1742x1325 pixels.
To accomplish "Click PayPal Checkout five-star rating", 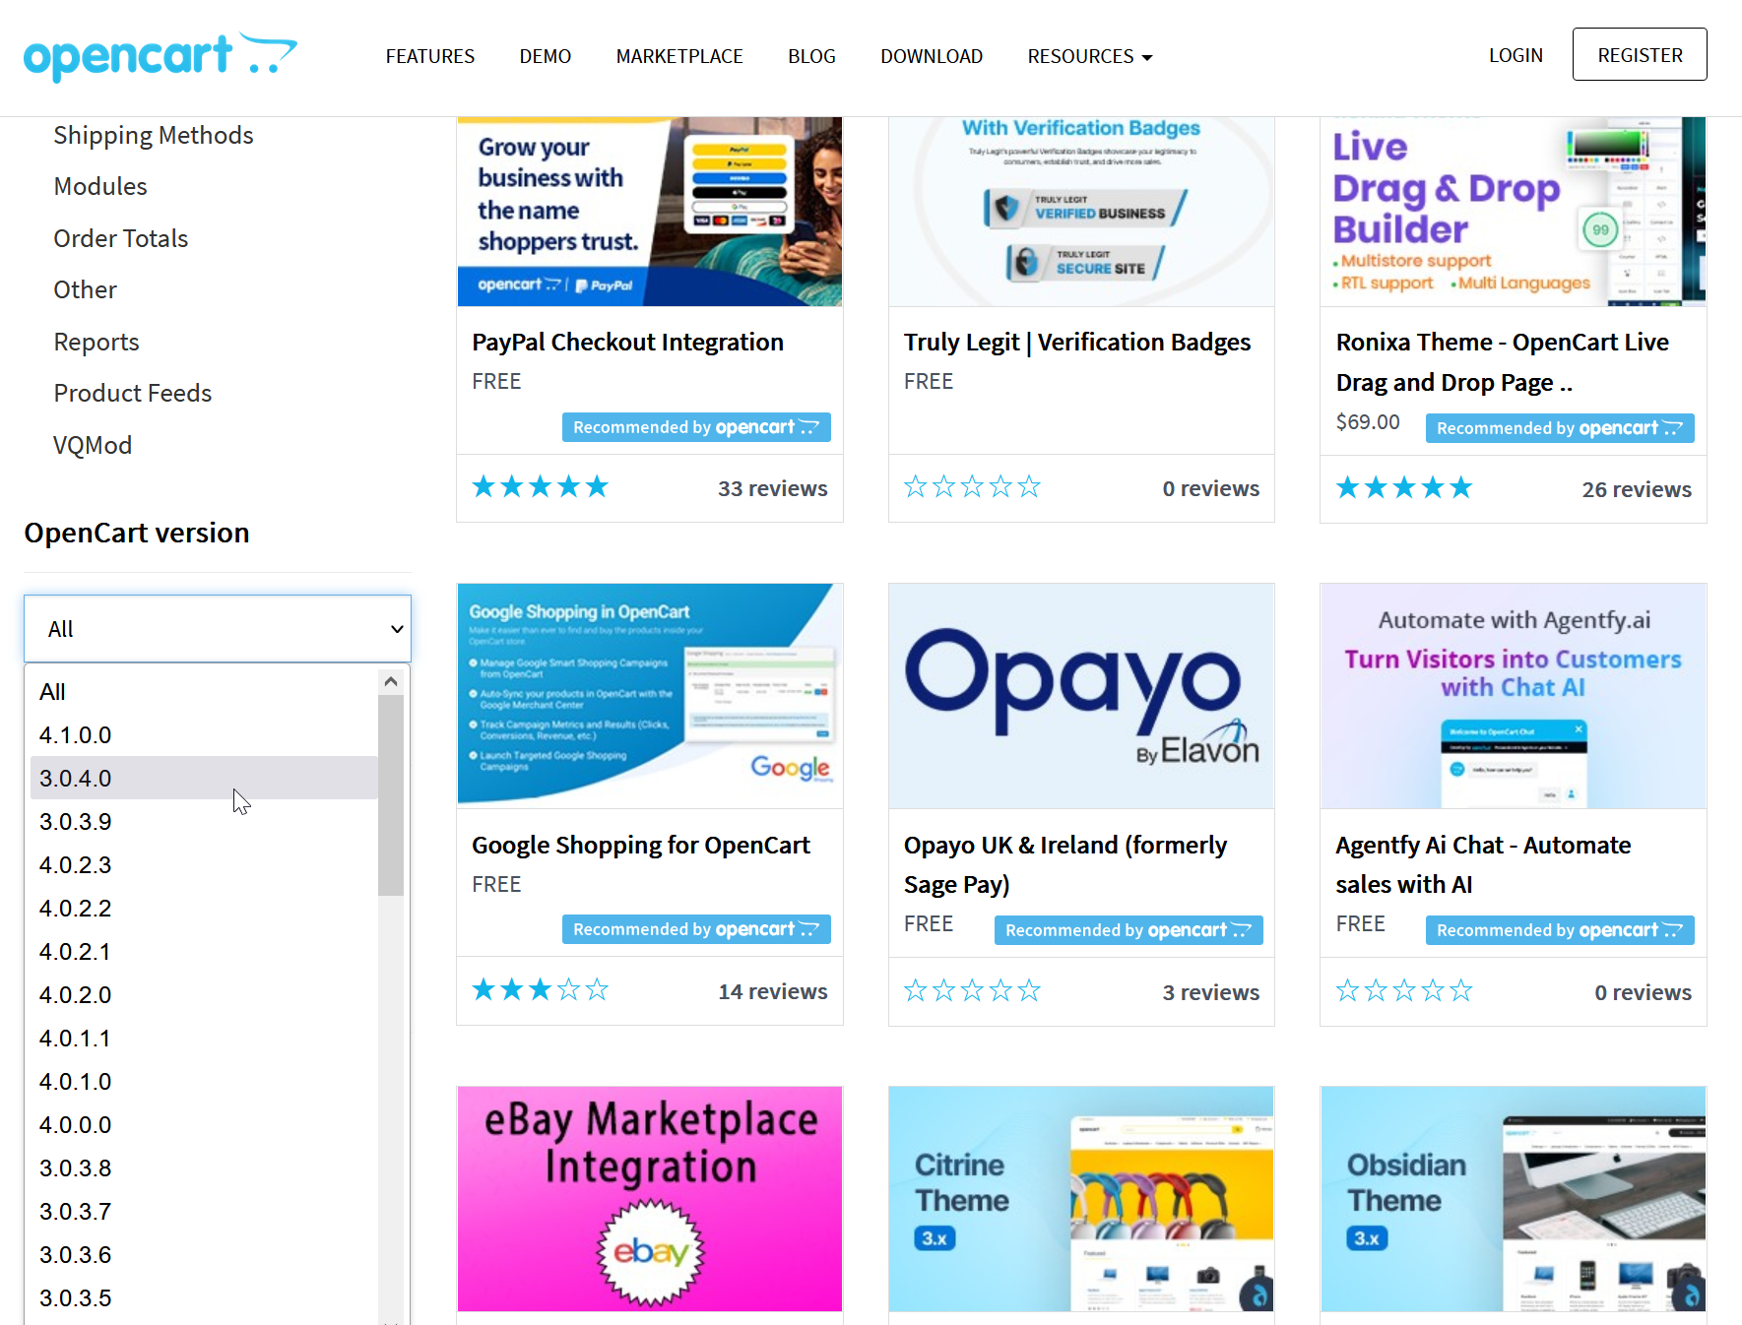I will (541, 487).
